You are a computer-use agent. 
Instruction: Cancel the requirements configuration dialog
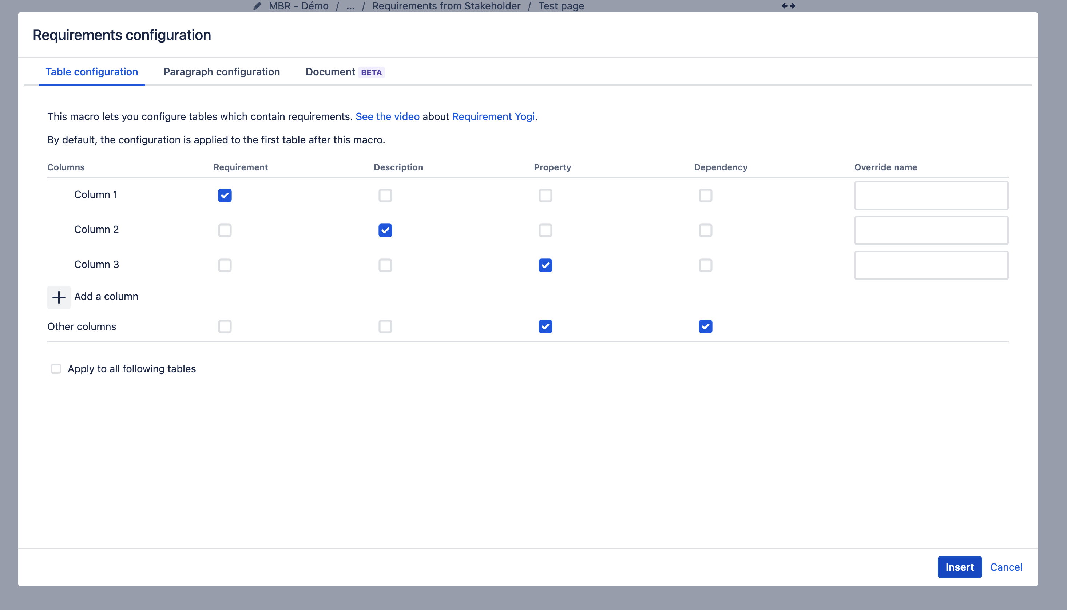[x=1006, y=567]
